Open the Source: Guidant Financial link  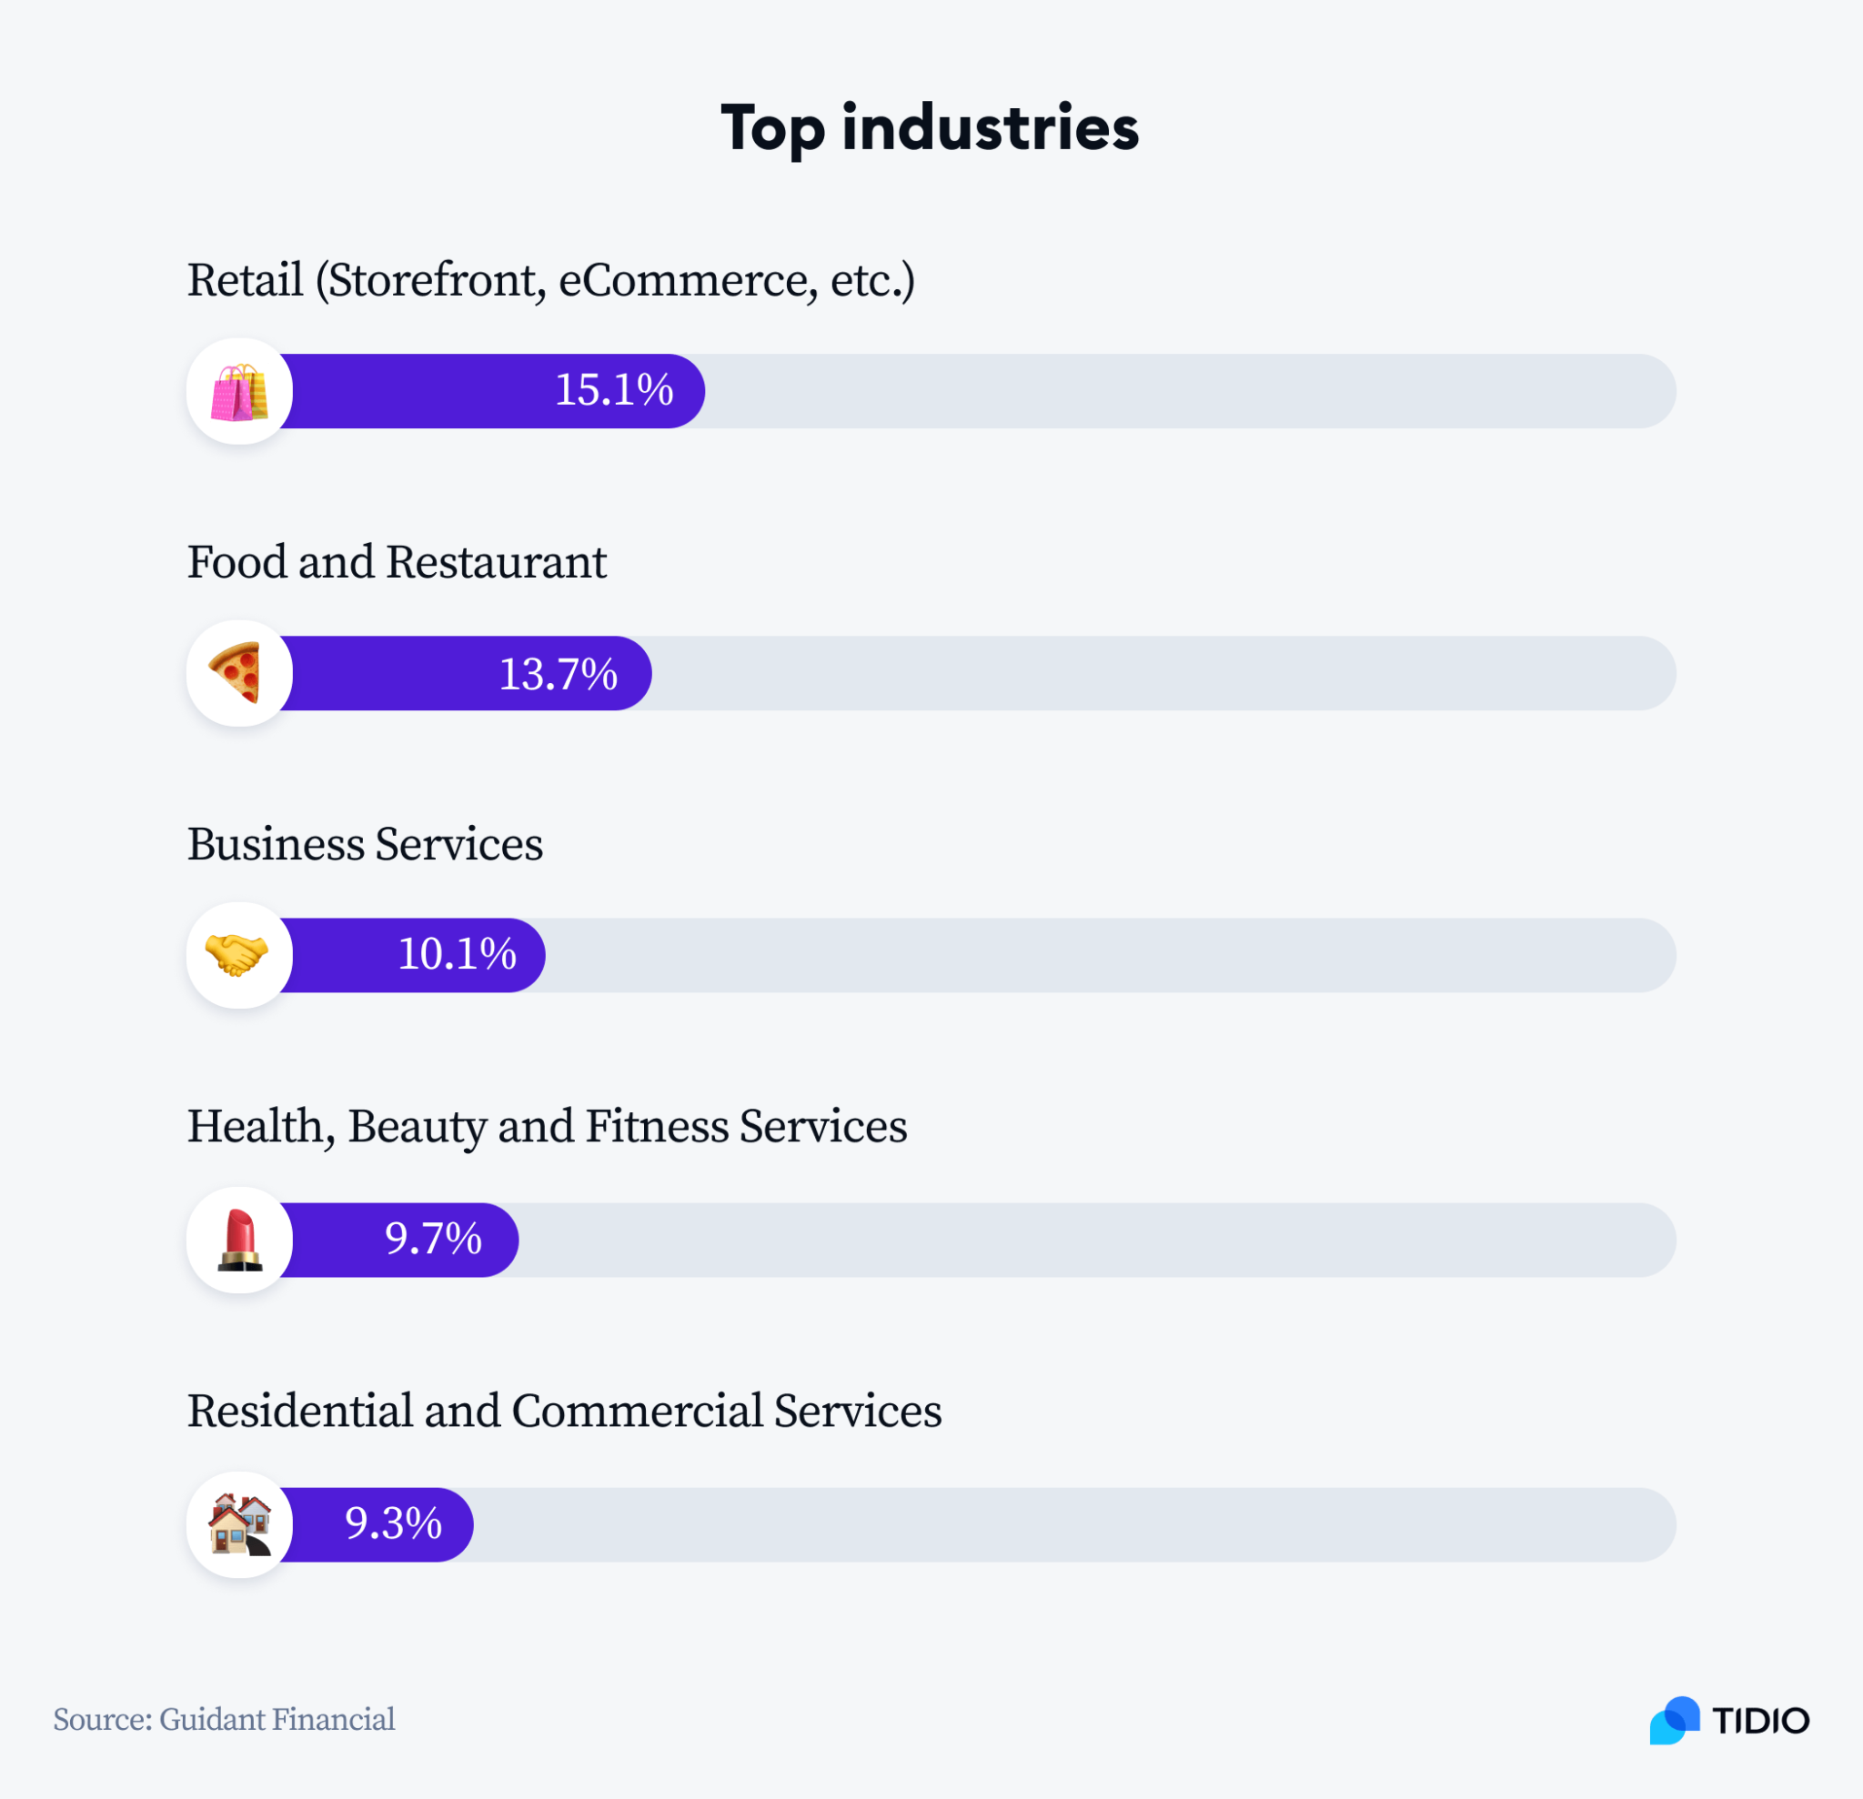point(225,1719)
